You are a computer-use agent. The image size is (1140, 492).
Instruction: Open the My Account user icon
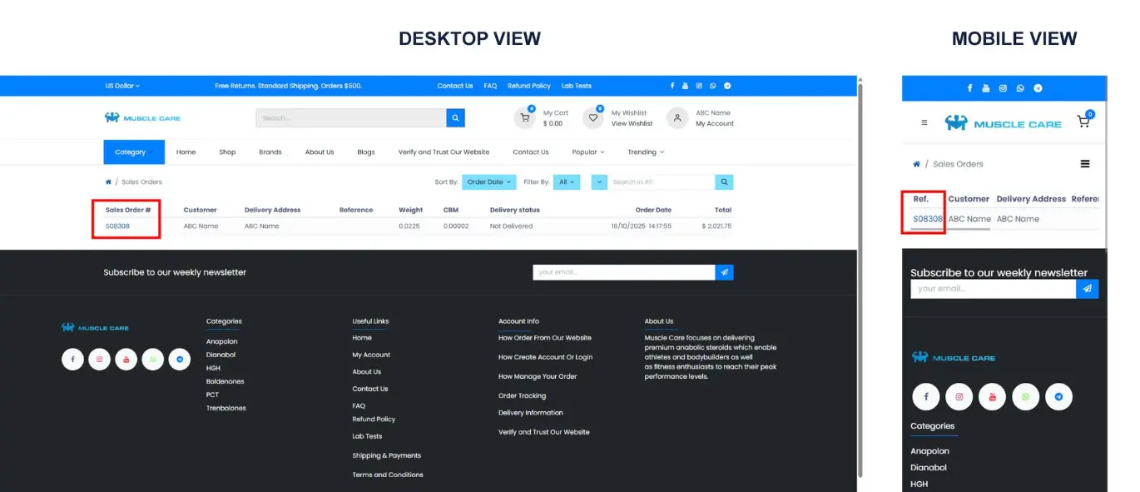click(677, 118)
